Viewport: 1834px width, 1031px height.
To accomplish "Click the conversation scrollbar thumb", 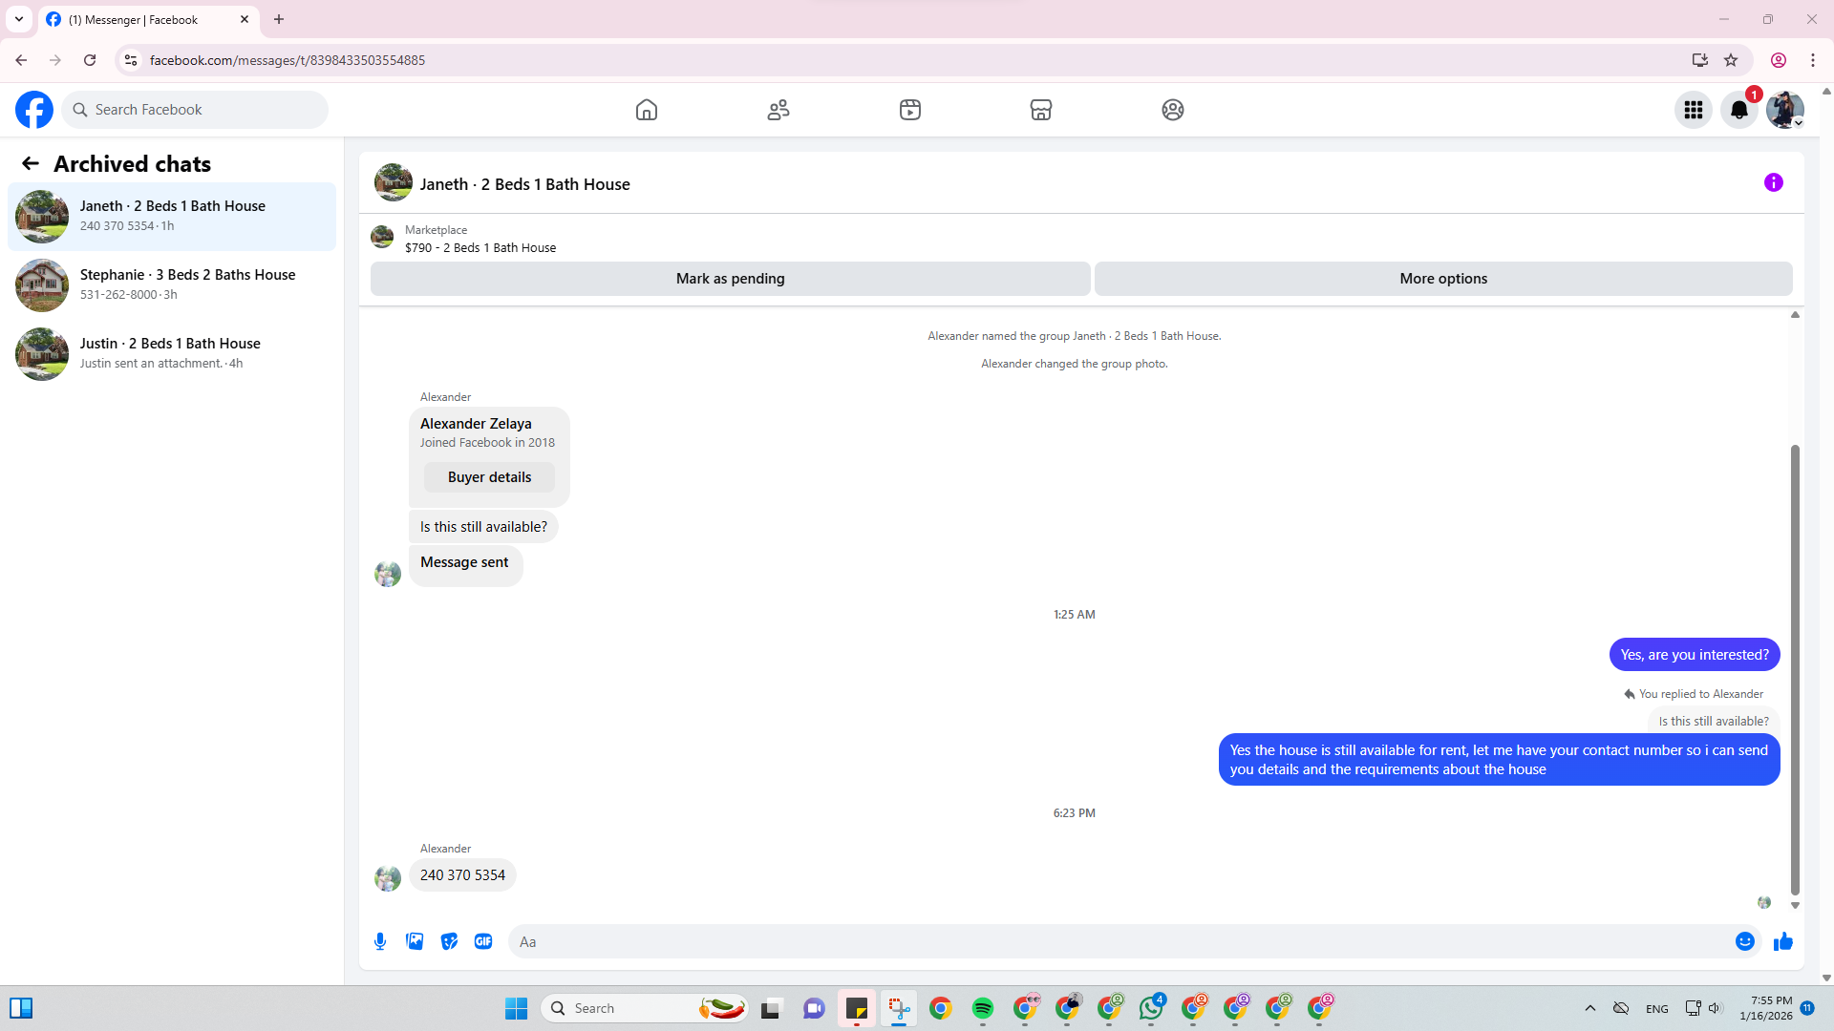I will [x=1795, y=668].
